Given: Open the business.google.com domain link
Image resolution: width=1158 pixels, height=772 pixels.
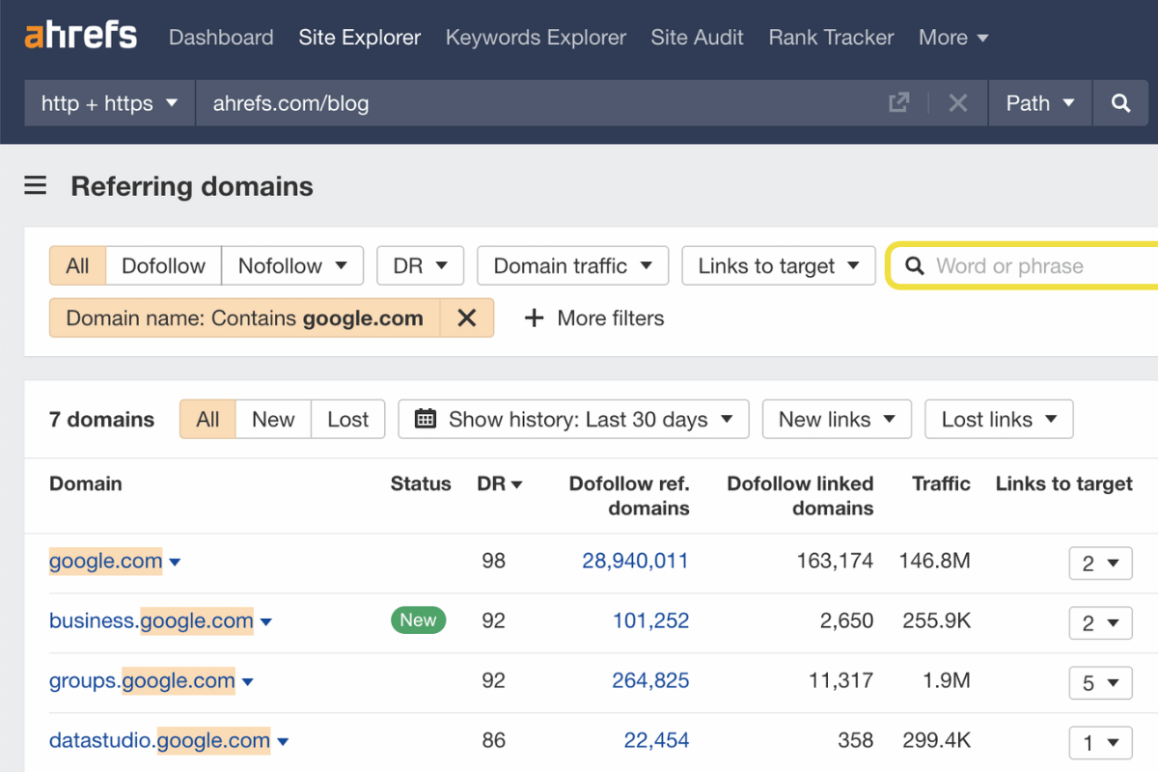Looking at the screenshot, I should (152, 620).
